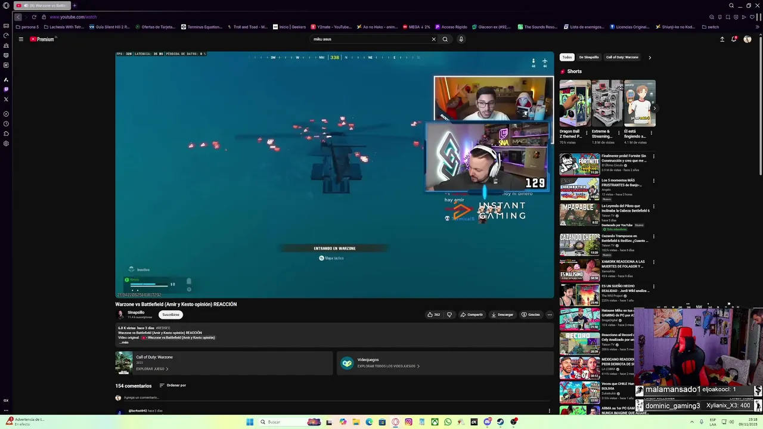Open more actions ellipsis beside Gracias
The width and height of the screenshot is (763, 429).
[x=550, y=315]
